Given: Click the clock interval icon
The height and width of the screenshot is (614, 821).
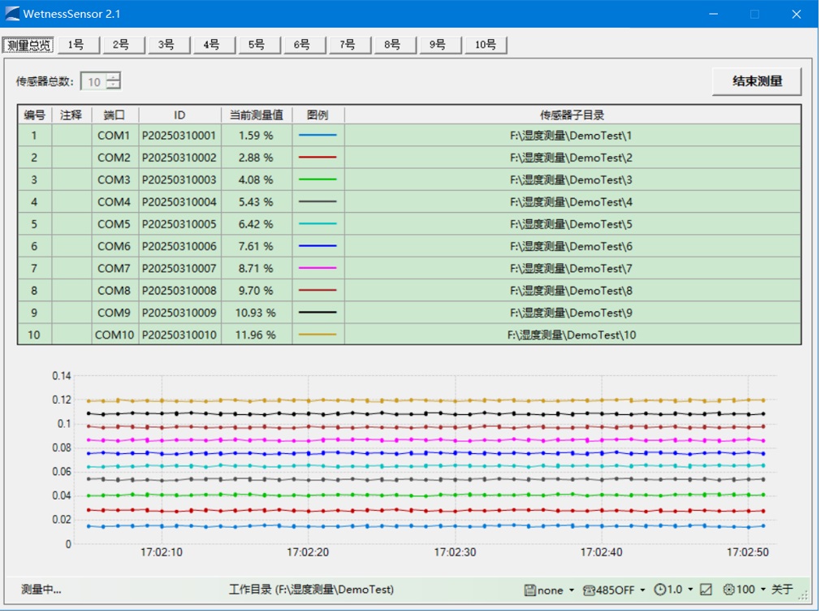Looking at the screenshot, I should 659,590.
